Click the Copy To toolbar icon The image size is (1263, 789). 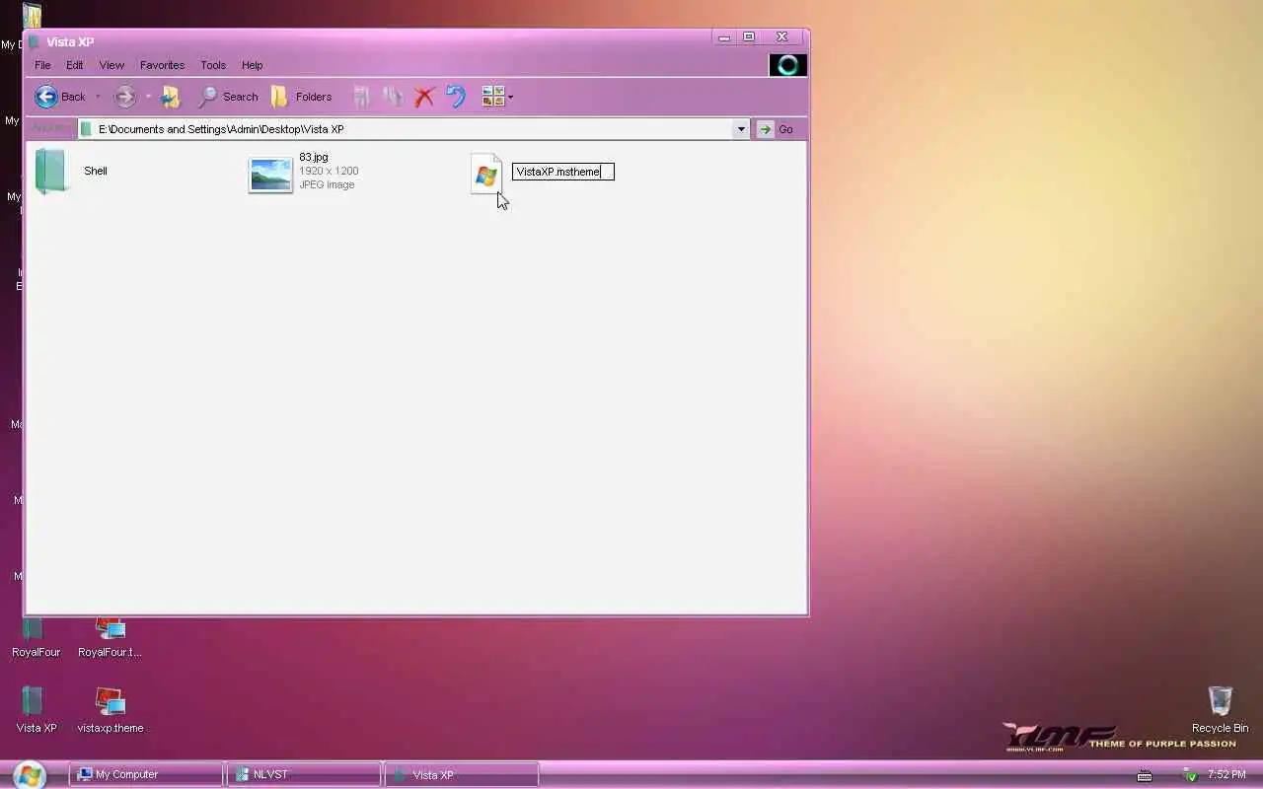[x=393, y=97]
